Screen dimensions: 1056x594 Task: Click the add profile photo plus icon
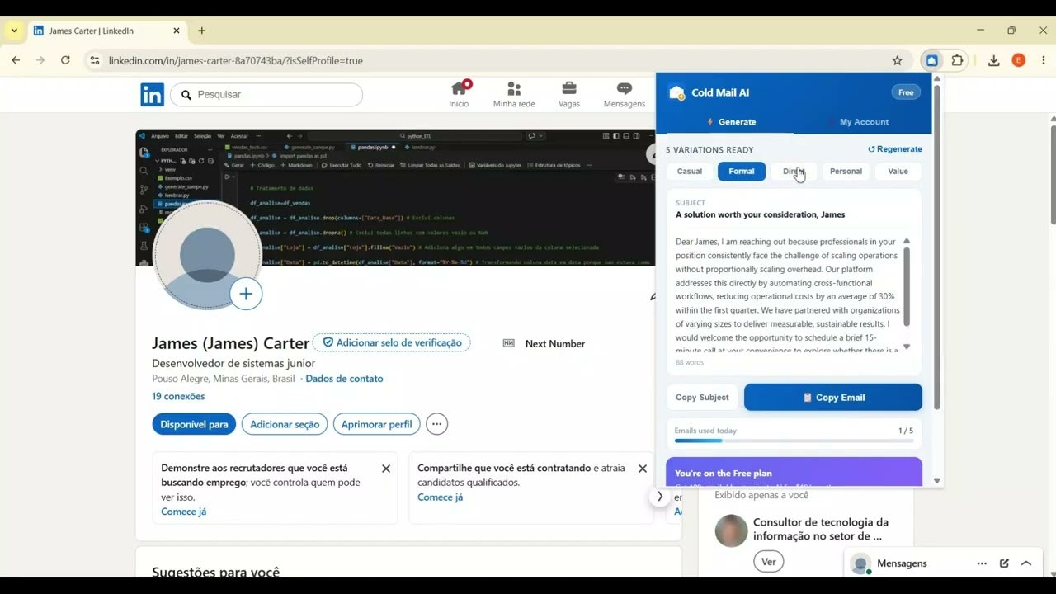pyautogui.click(x=246, y=294)
